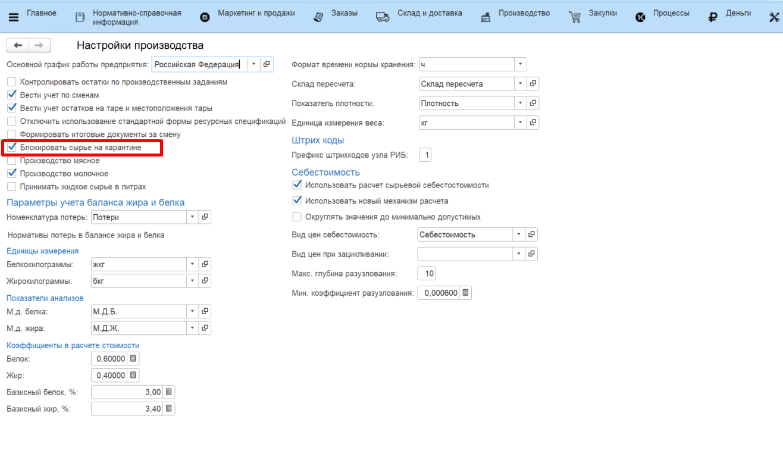This screenshot has width=783, height=457.
Task: Click the Закупки shopping cart icon
Action: [x=575, y=17]
